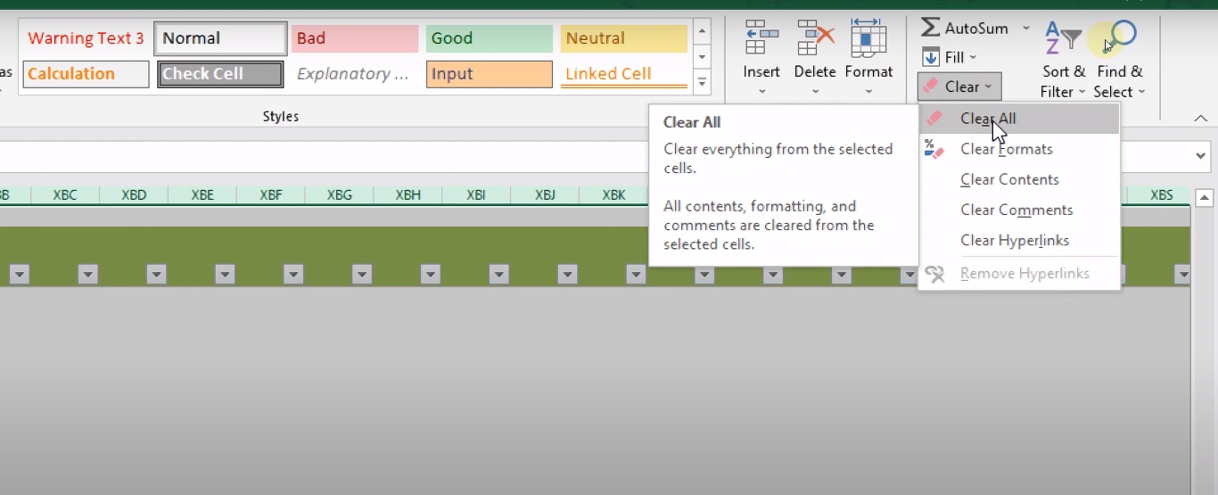Select column header XBE
Screen dimensions: 1218x495
tap(202, 195)
